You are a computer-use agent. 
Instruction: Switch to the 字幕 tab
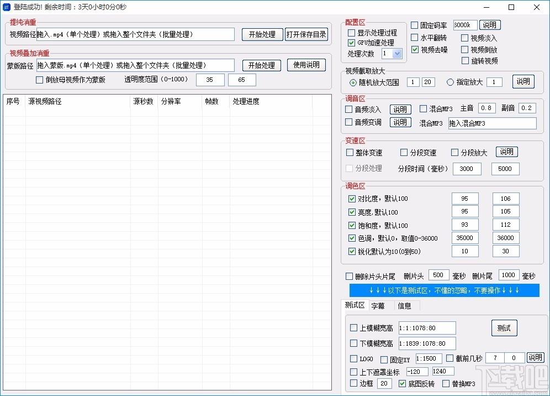(x=379, y=305)
